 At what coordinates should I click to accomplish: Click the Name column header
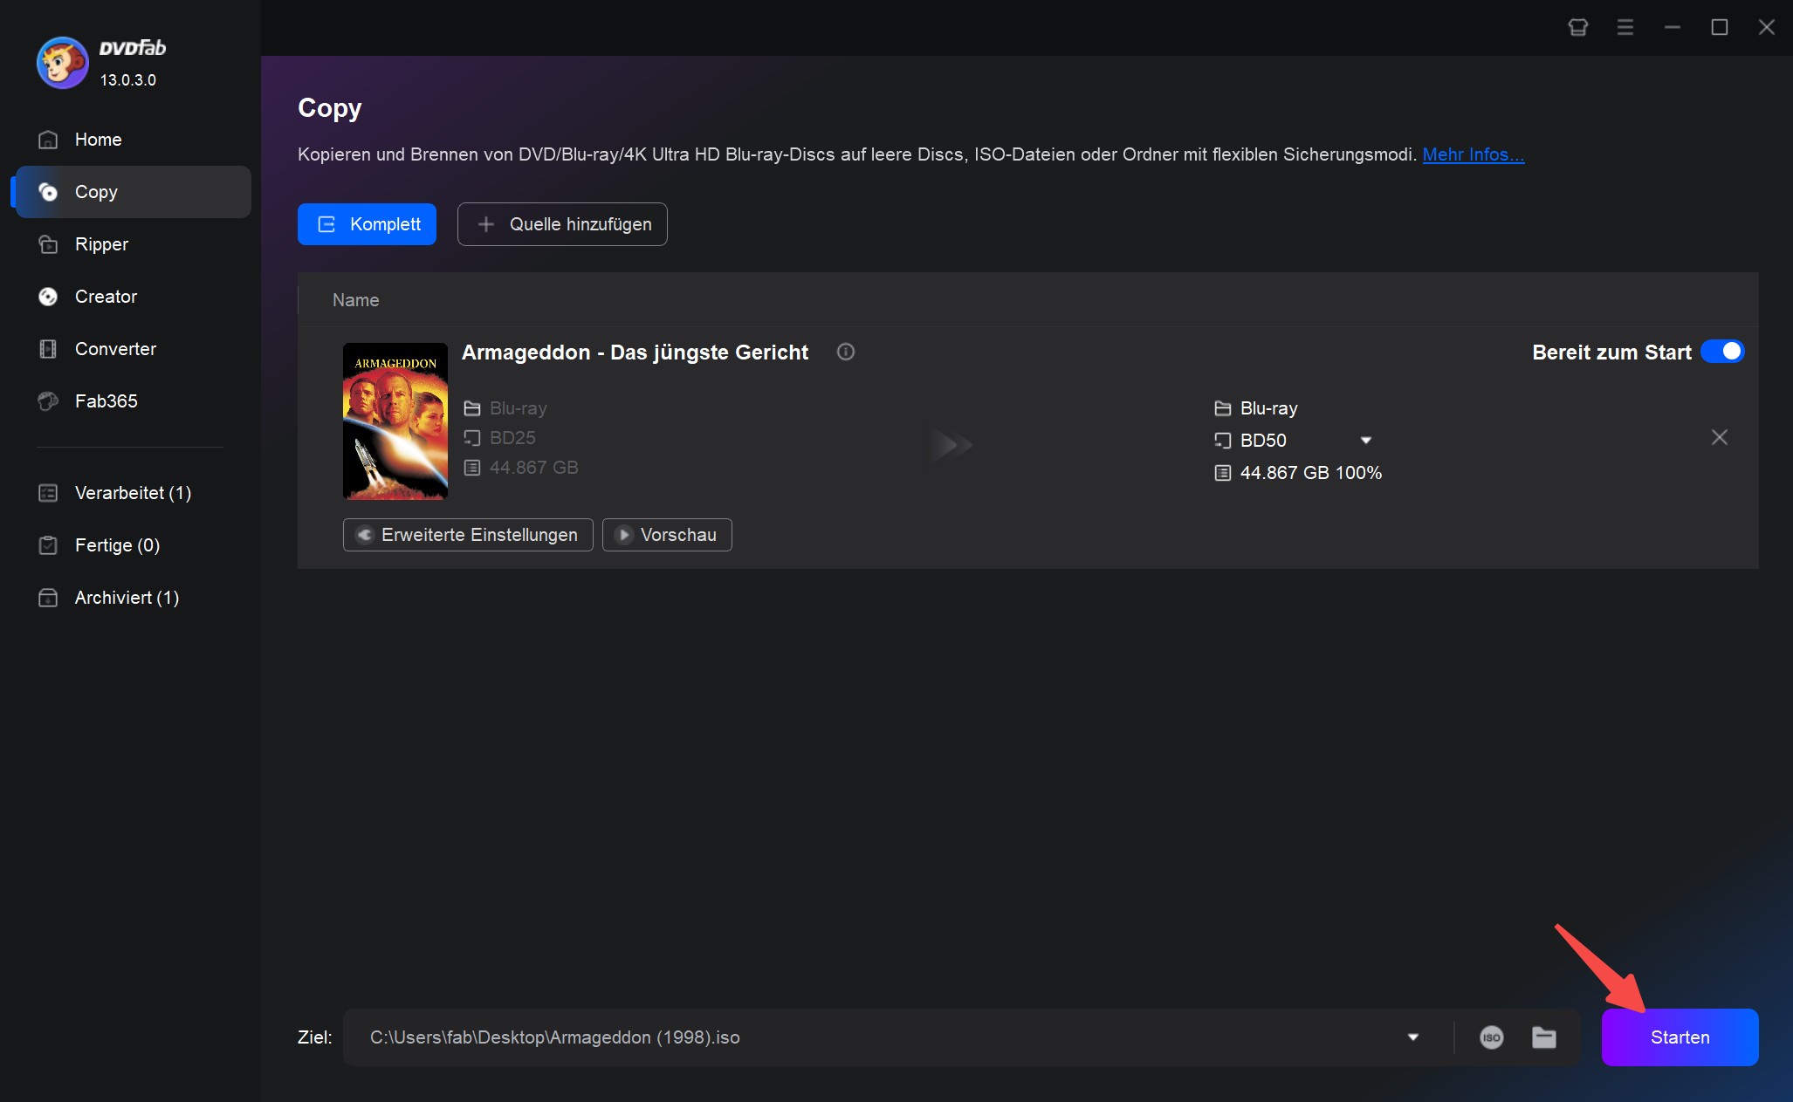coord(355,300)
